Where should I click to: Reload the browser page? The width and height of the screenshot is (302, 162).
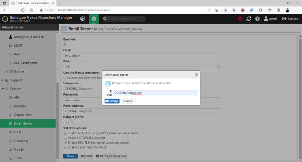23,10
